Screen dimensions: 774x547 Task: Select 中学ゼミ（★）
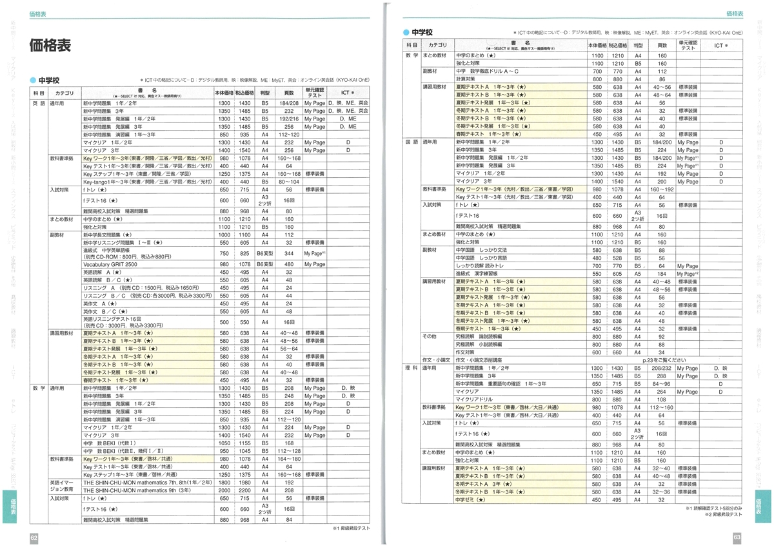[471, 499]
